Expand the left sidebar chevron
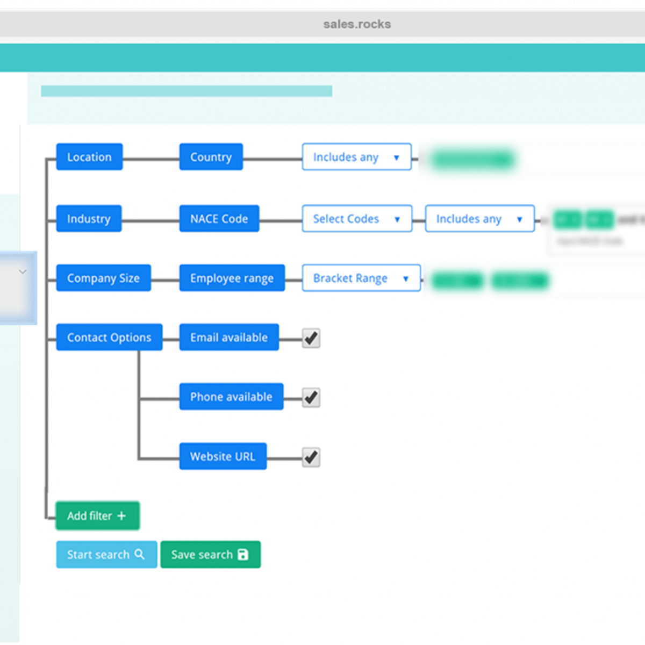The width and height of the screenshot is (645, 645). [23, 272]
